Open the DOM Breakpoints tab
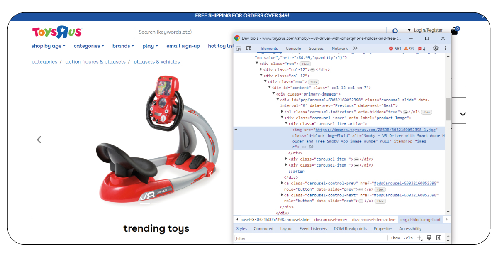Screen dimensions: 497x255 click(350, 229)
